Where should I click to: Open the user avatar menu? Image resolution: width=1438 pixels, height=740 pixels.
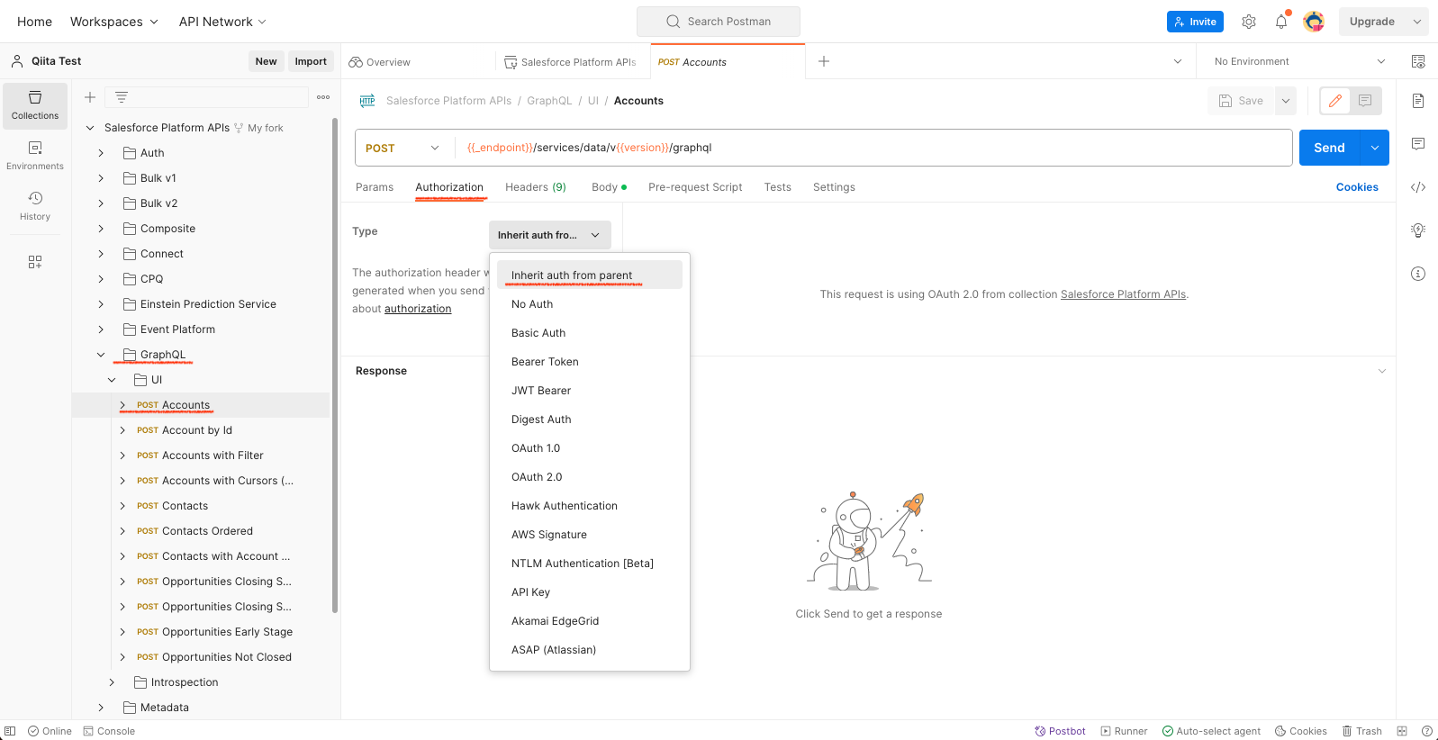[x=1314, y=22]
